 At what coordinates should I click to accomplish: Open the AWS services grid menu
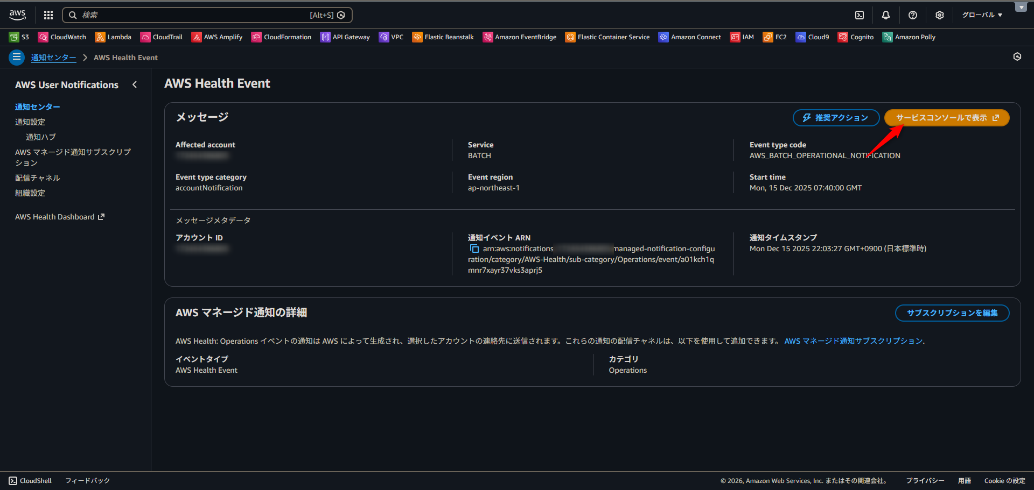point(48,15)
